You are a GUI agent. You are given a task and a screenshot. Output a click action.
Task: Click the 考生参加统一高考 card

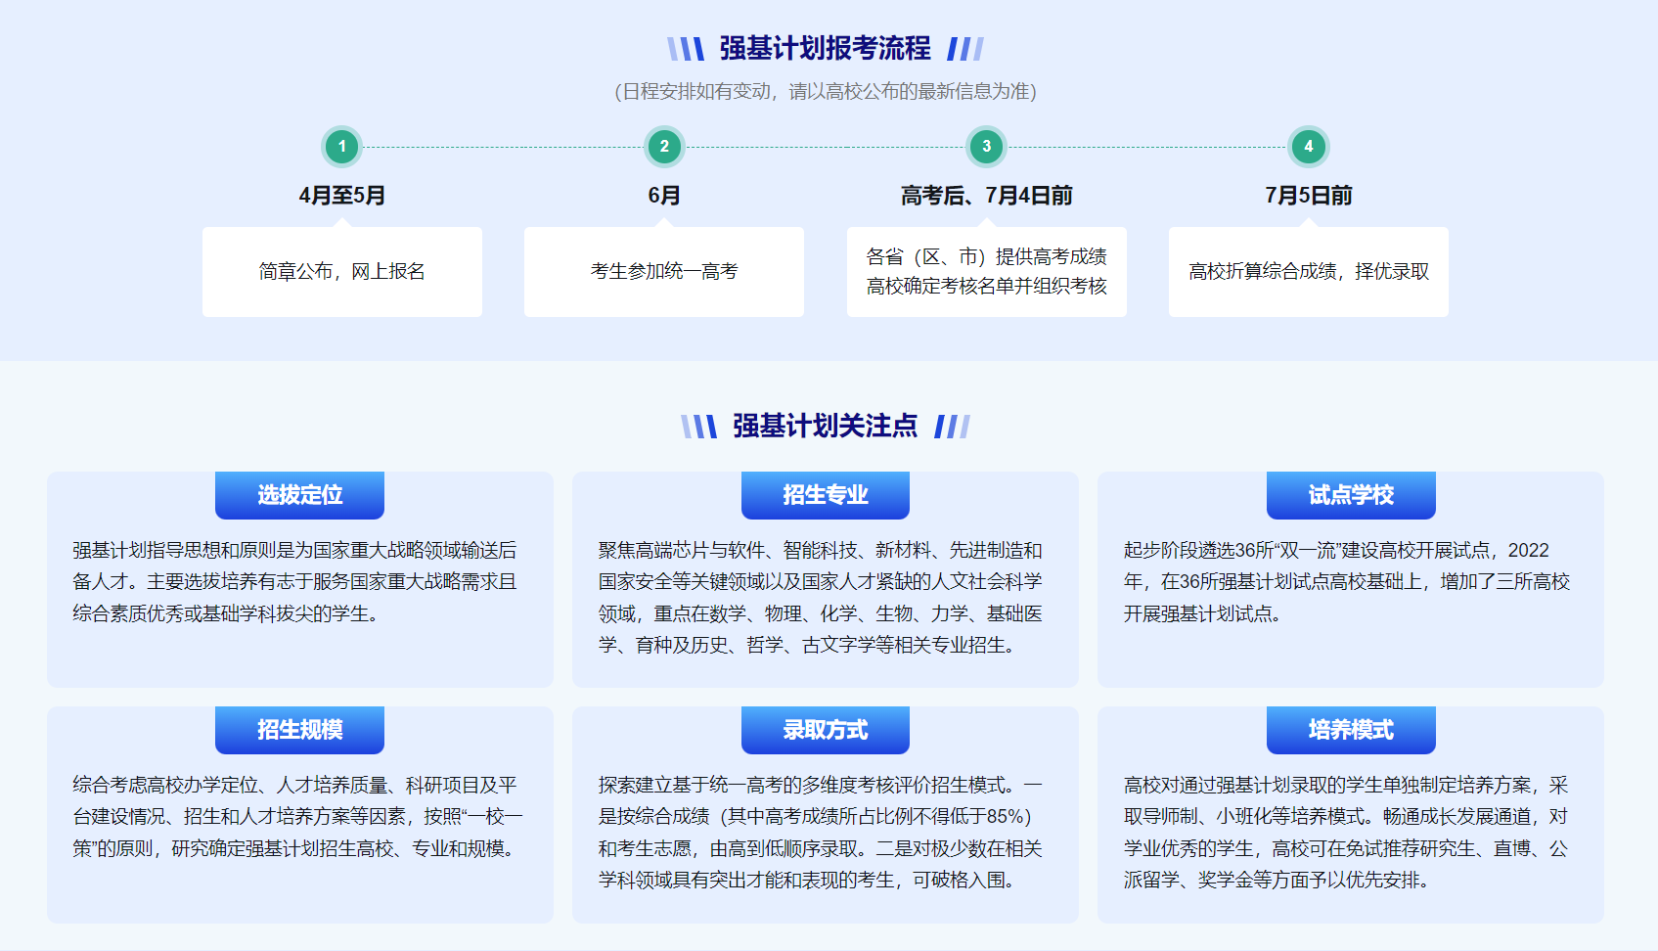pyautogui.click(x=664, y=272)
